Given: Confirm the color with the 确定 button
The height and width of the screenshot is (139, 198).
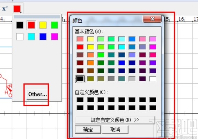Looking at the screenshot, I should click(x=88, y=130).
